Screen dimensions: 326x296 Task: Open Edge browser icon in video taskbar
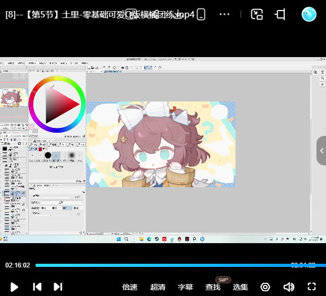tap(149, 239)
